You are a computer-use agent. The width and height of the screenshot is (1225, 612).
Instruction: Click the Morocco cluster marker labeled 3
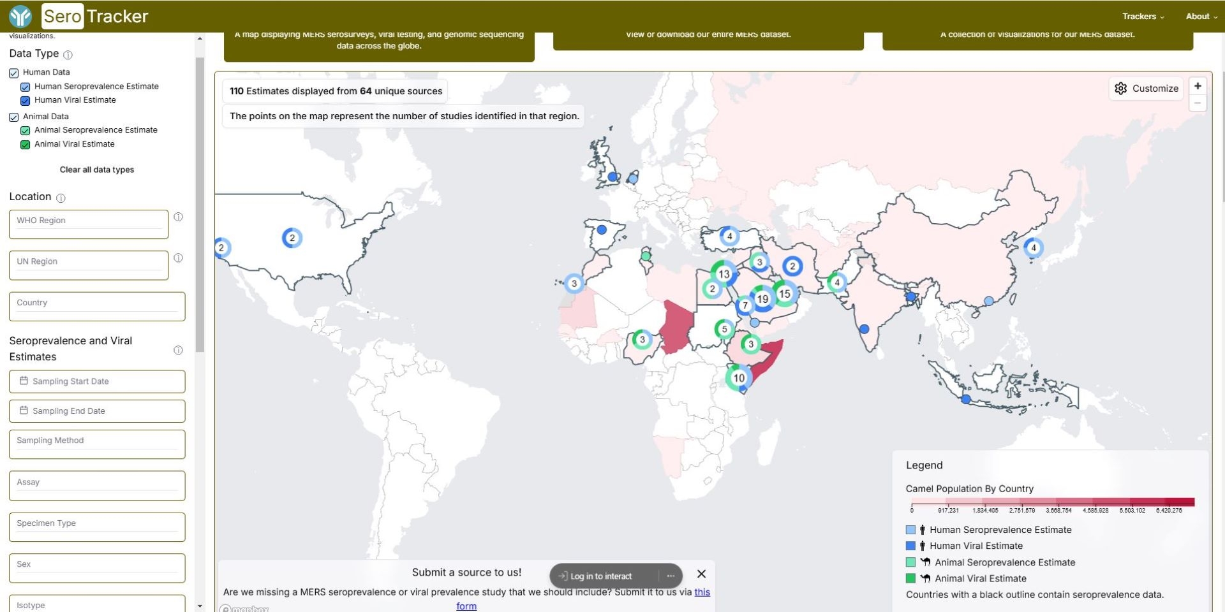574,283
